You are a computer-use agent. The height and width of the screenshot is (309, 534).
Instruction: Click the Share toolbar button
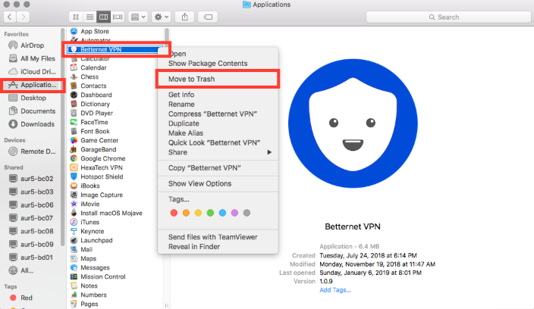[x=184, y=17]
